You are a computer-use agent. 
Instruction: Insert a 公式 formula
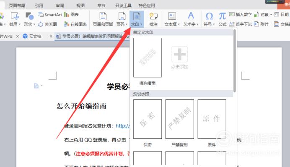(222, 19)
